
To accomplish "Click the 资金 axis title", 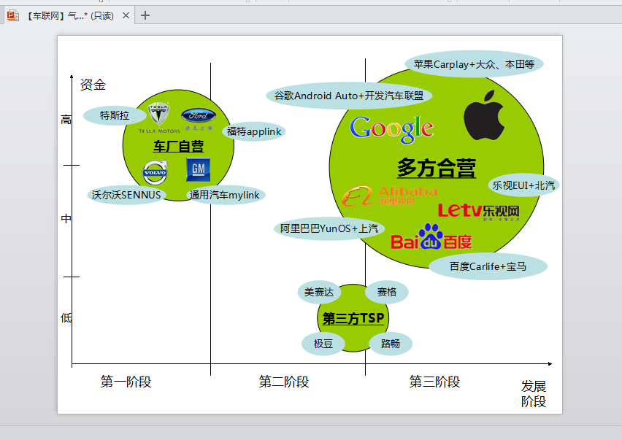I will coord(93,85).
